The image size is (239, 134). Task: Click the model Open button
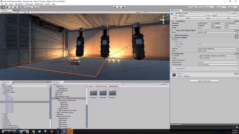pyautogui.click(x=228, y=18)
